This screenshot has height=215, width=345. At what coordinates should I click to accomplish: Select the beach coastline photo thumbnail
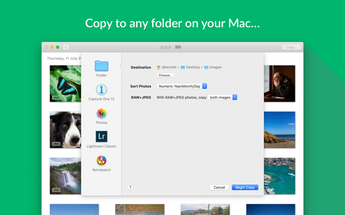click(x=279, y=129)
